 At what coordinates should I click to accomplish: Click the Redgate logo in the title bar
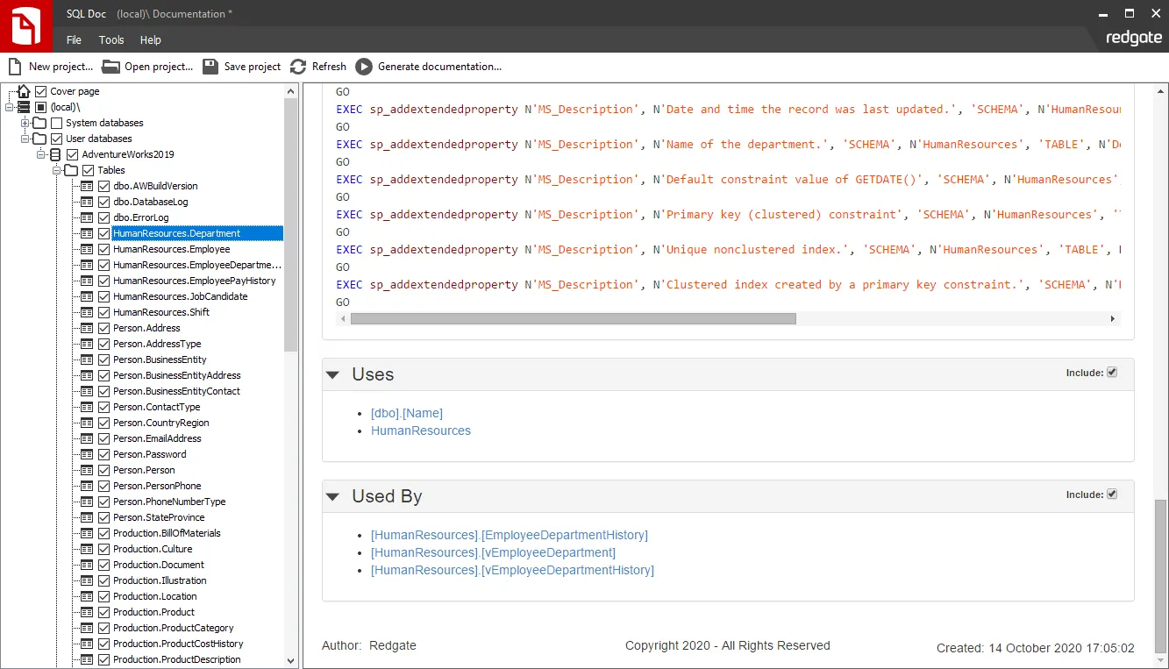pyautogui.click(x=1134, y=38)
